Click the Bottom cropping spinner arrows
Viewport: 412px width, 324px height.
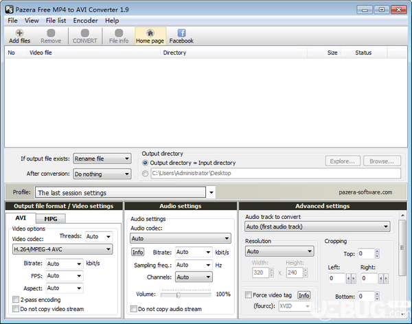(377, 296)
